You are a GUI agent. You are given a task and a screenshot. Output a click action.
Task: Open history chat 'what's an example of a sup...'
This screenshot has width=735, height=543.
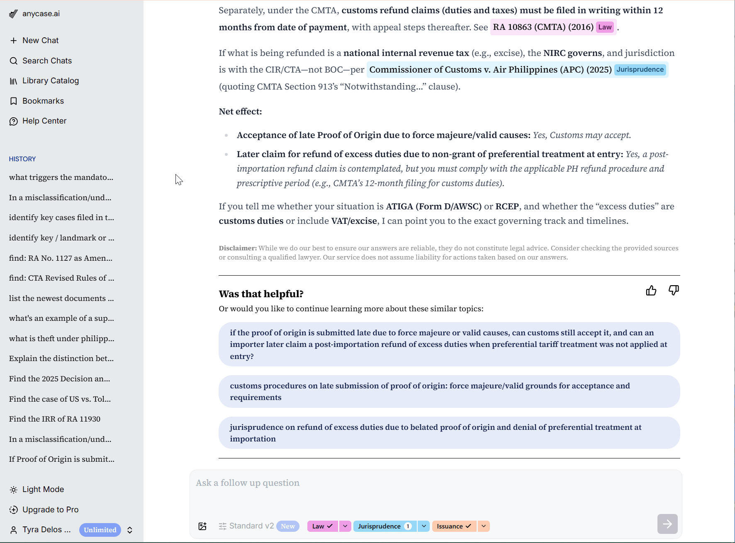61,318
